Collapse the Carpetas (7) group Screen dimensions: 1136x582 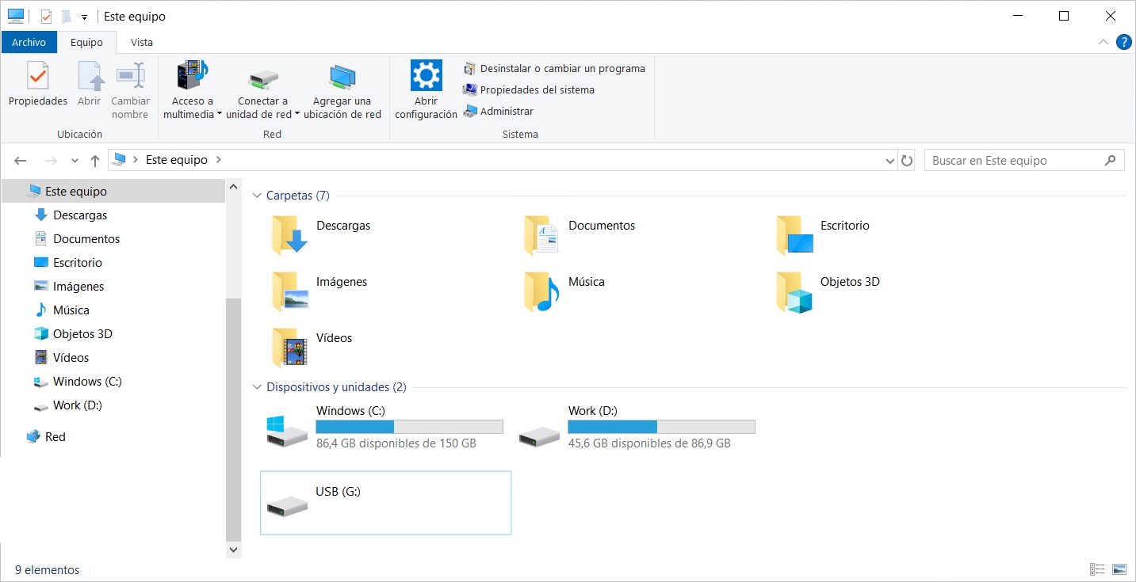[257, 196]
